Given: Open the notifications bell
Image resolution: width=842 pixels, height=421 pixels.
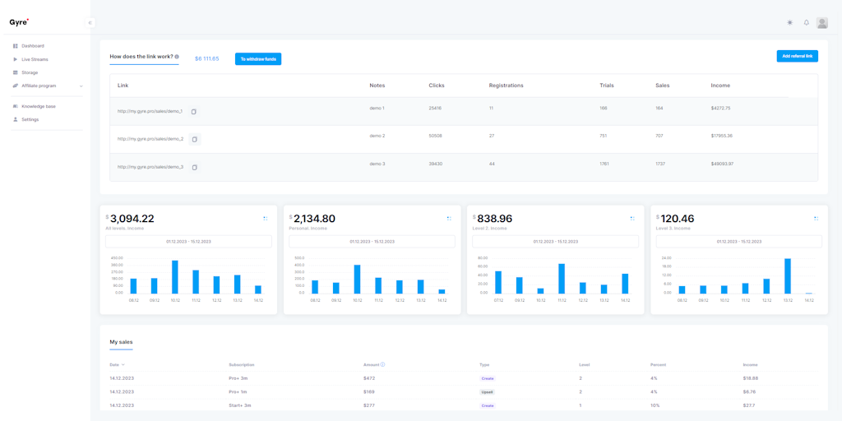Looking at the screenshot, I should coord(806,23).
